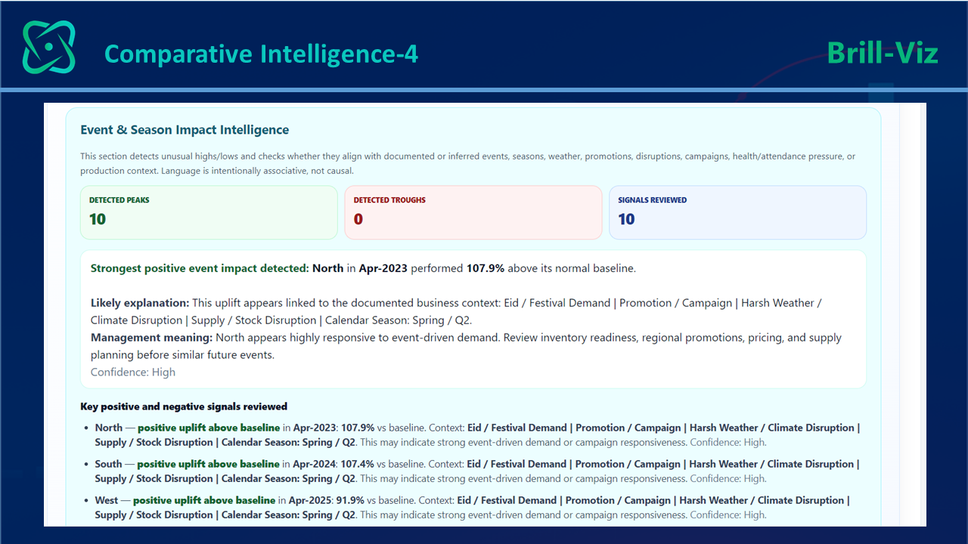Click Apr-2024 in the South bullet

tap(313, 464)
